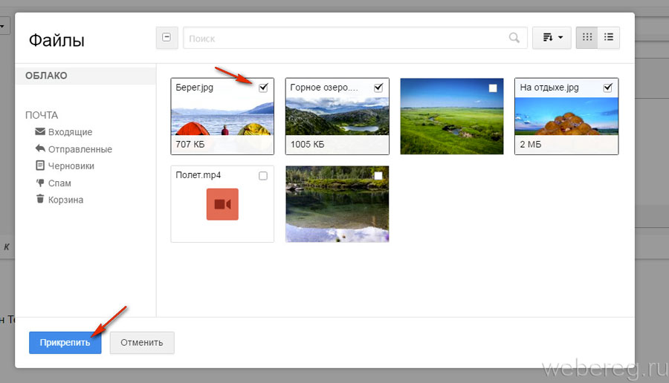
Task: Switch to grid view
Action: [x=587, y=38]
